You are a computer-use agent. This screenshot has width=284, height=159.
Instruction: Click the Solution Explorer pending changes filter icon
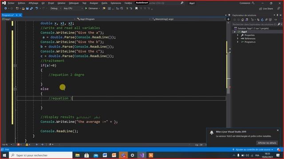point(252,20)
